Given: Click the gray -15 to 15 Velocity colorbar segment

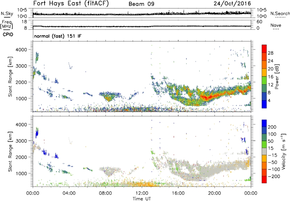Looking at the screenshot, I should tap(264, 151).
